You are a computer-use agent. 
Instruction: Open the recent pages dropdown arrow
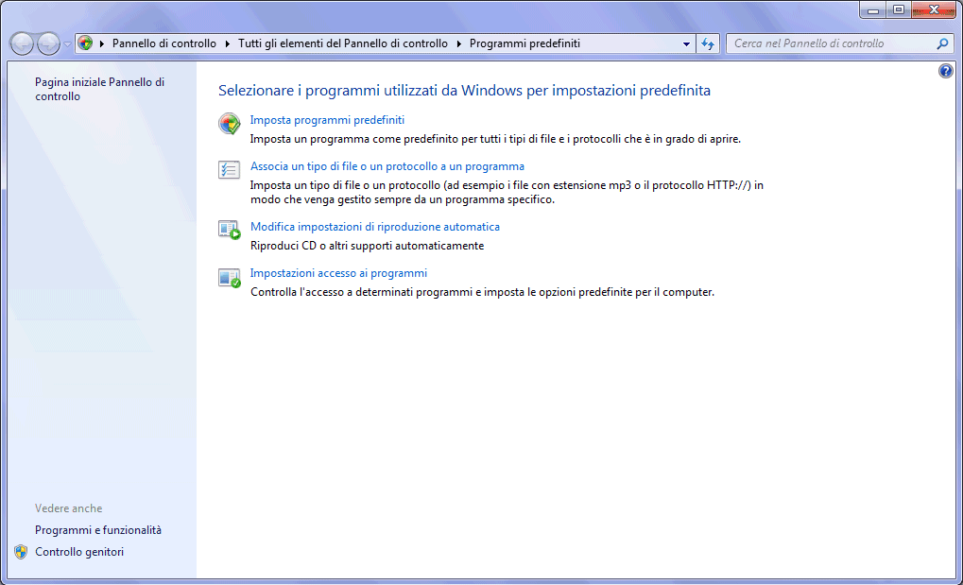pyautogui.click(x=67, y=44)
